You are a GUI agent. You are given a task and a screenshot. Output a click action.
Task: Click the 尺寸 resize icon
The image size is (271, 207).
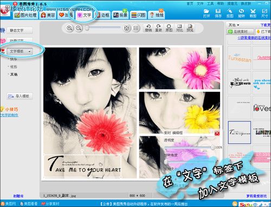tap(264, 13)
